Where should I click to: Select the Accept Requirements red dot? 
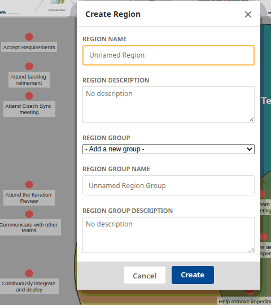(29, 37)
